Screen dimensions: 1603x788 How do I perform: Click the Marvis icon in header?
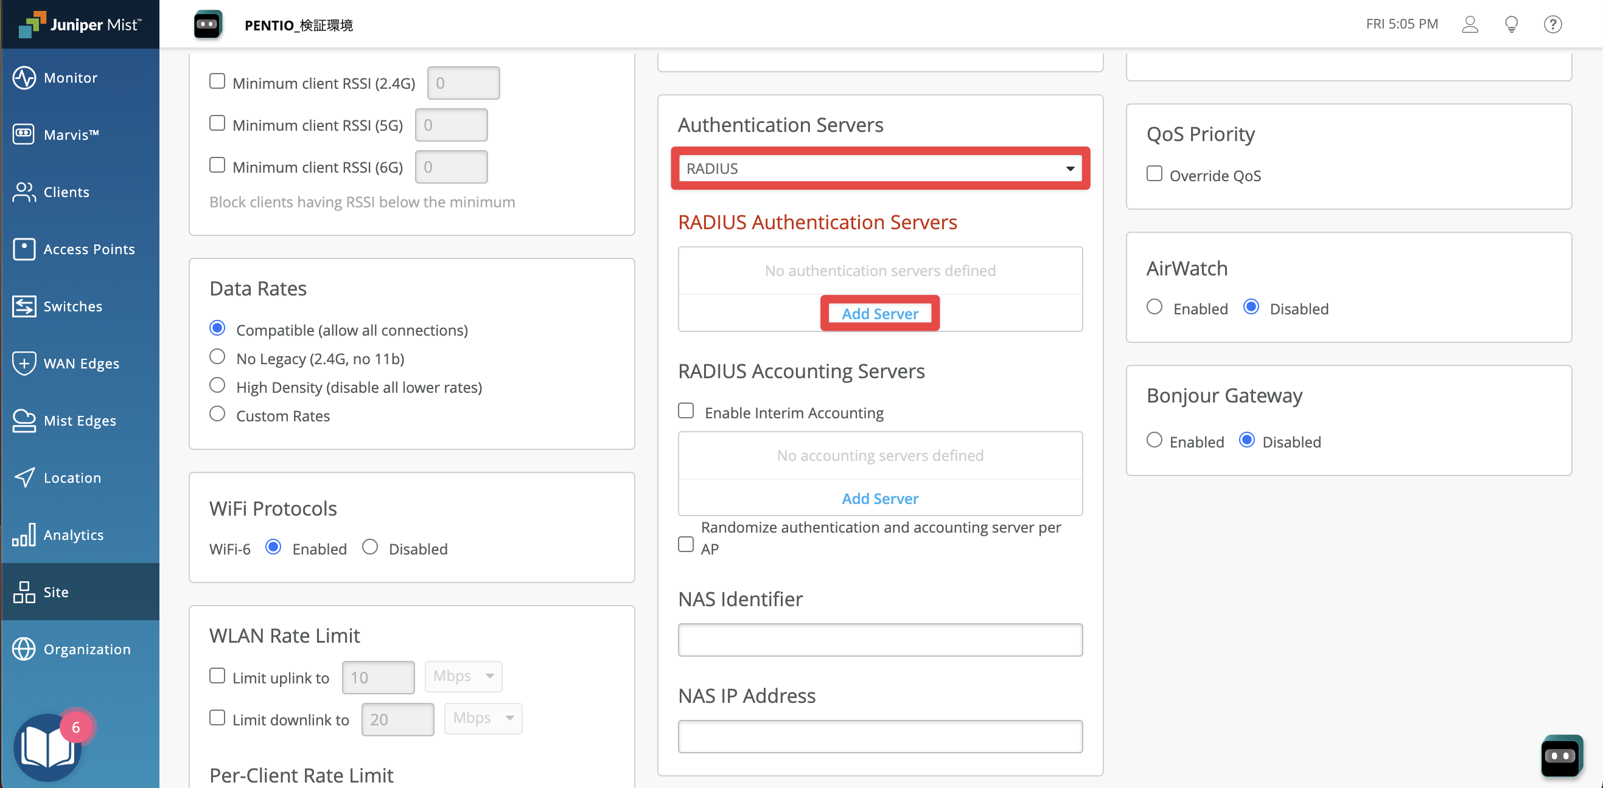[x=207, y=24]
